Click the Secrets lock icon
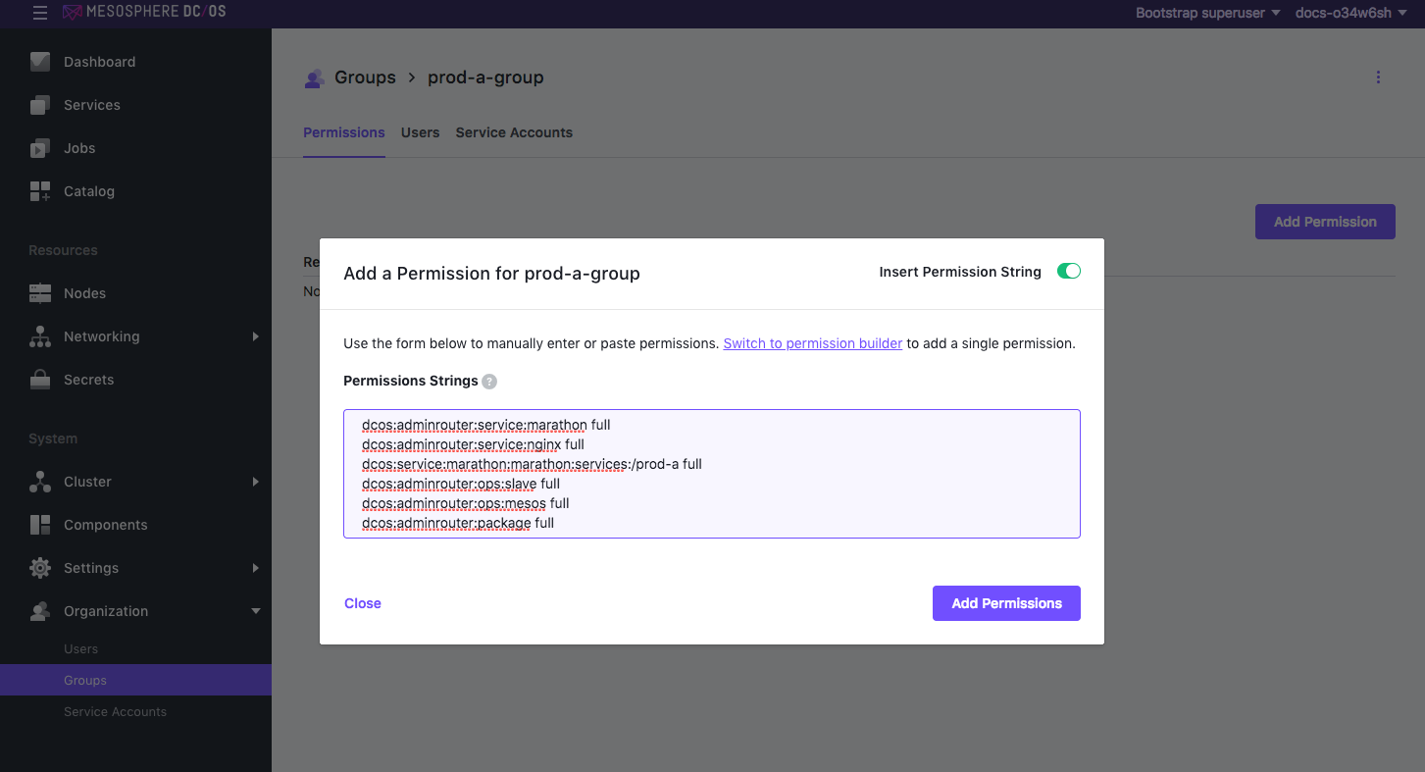This screenshot has height=772, width=1425. point(40,380)
